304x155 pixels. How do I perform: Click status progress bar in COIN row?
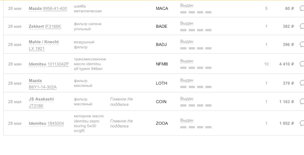click(x=196, y=105)
